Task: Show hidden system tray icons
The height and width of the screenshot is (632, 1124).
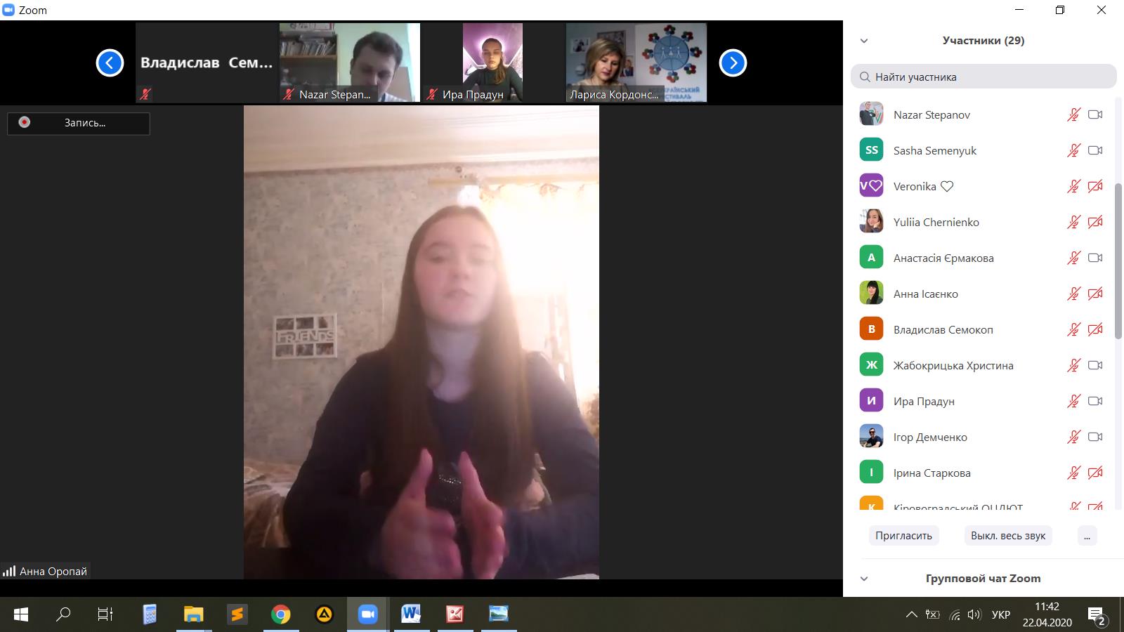Action: click(911, 615)
